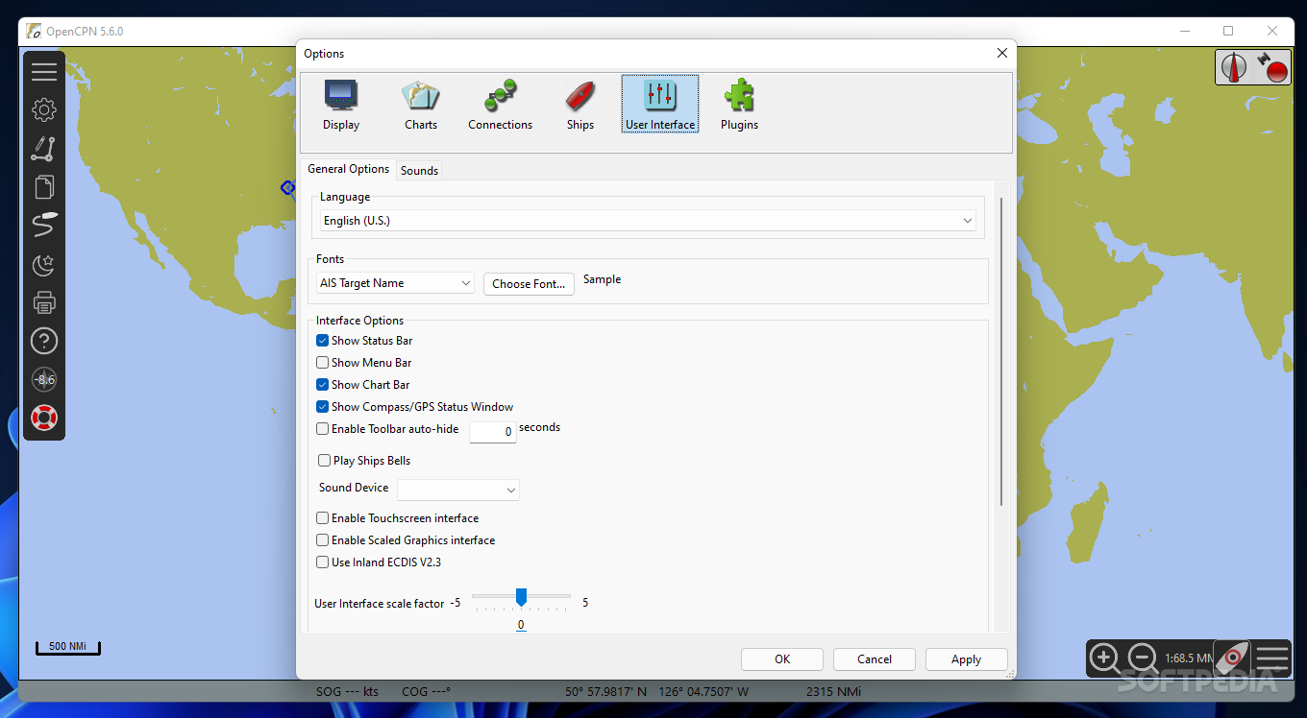
Task: Open Options via the gear icon
Action: pos(44,110)
